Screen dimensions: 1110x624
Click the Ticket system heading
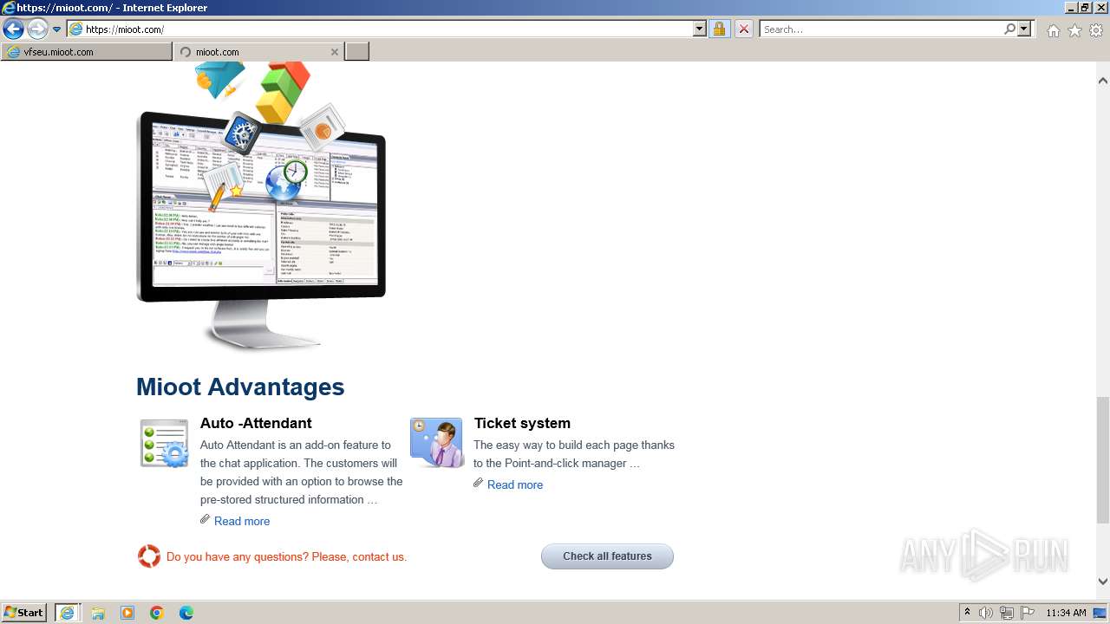coord(522,423)
